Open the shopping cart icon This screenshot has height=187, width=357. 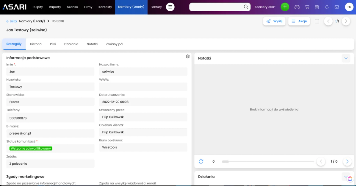pyautogui.click(x=307, y=7)
